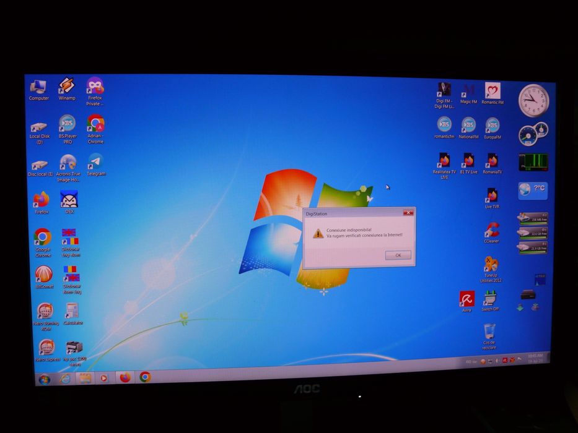
Task: Click the weather temperature gadget
Action: pyautogui.click(x=533, y=191)
